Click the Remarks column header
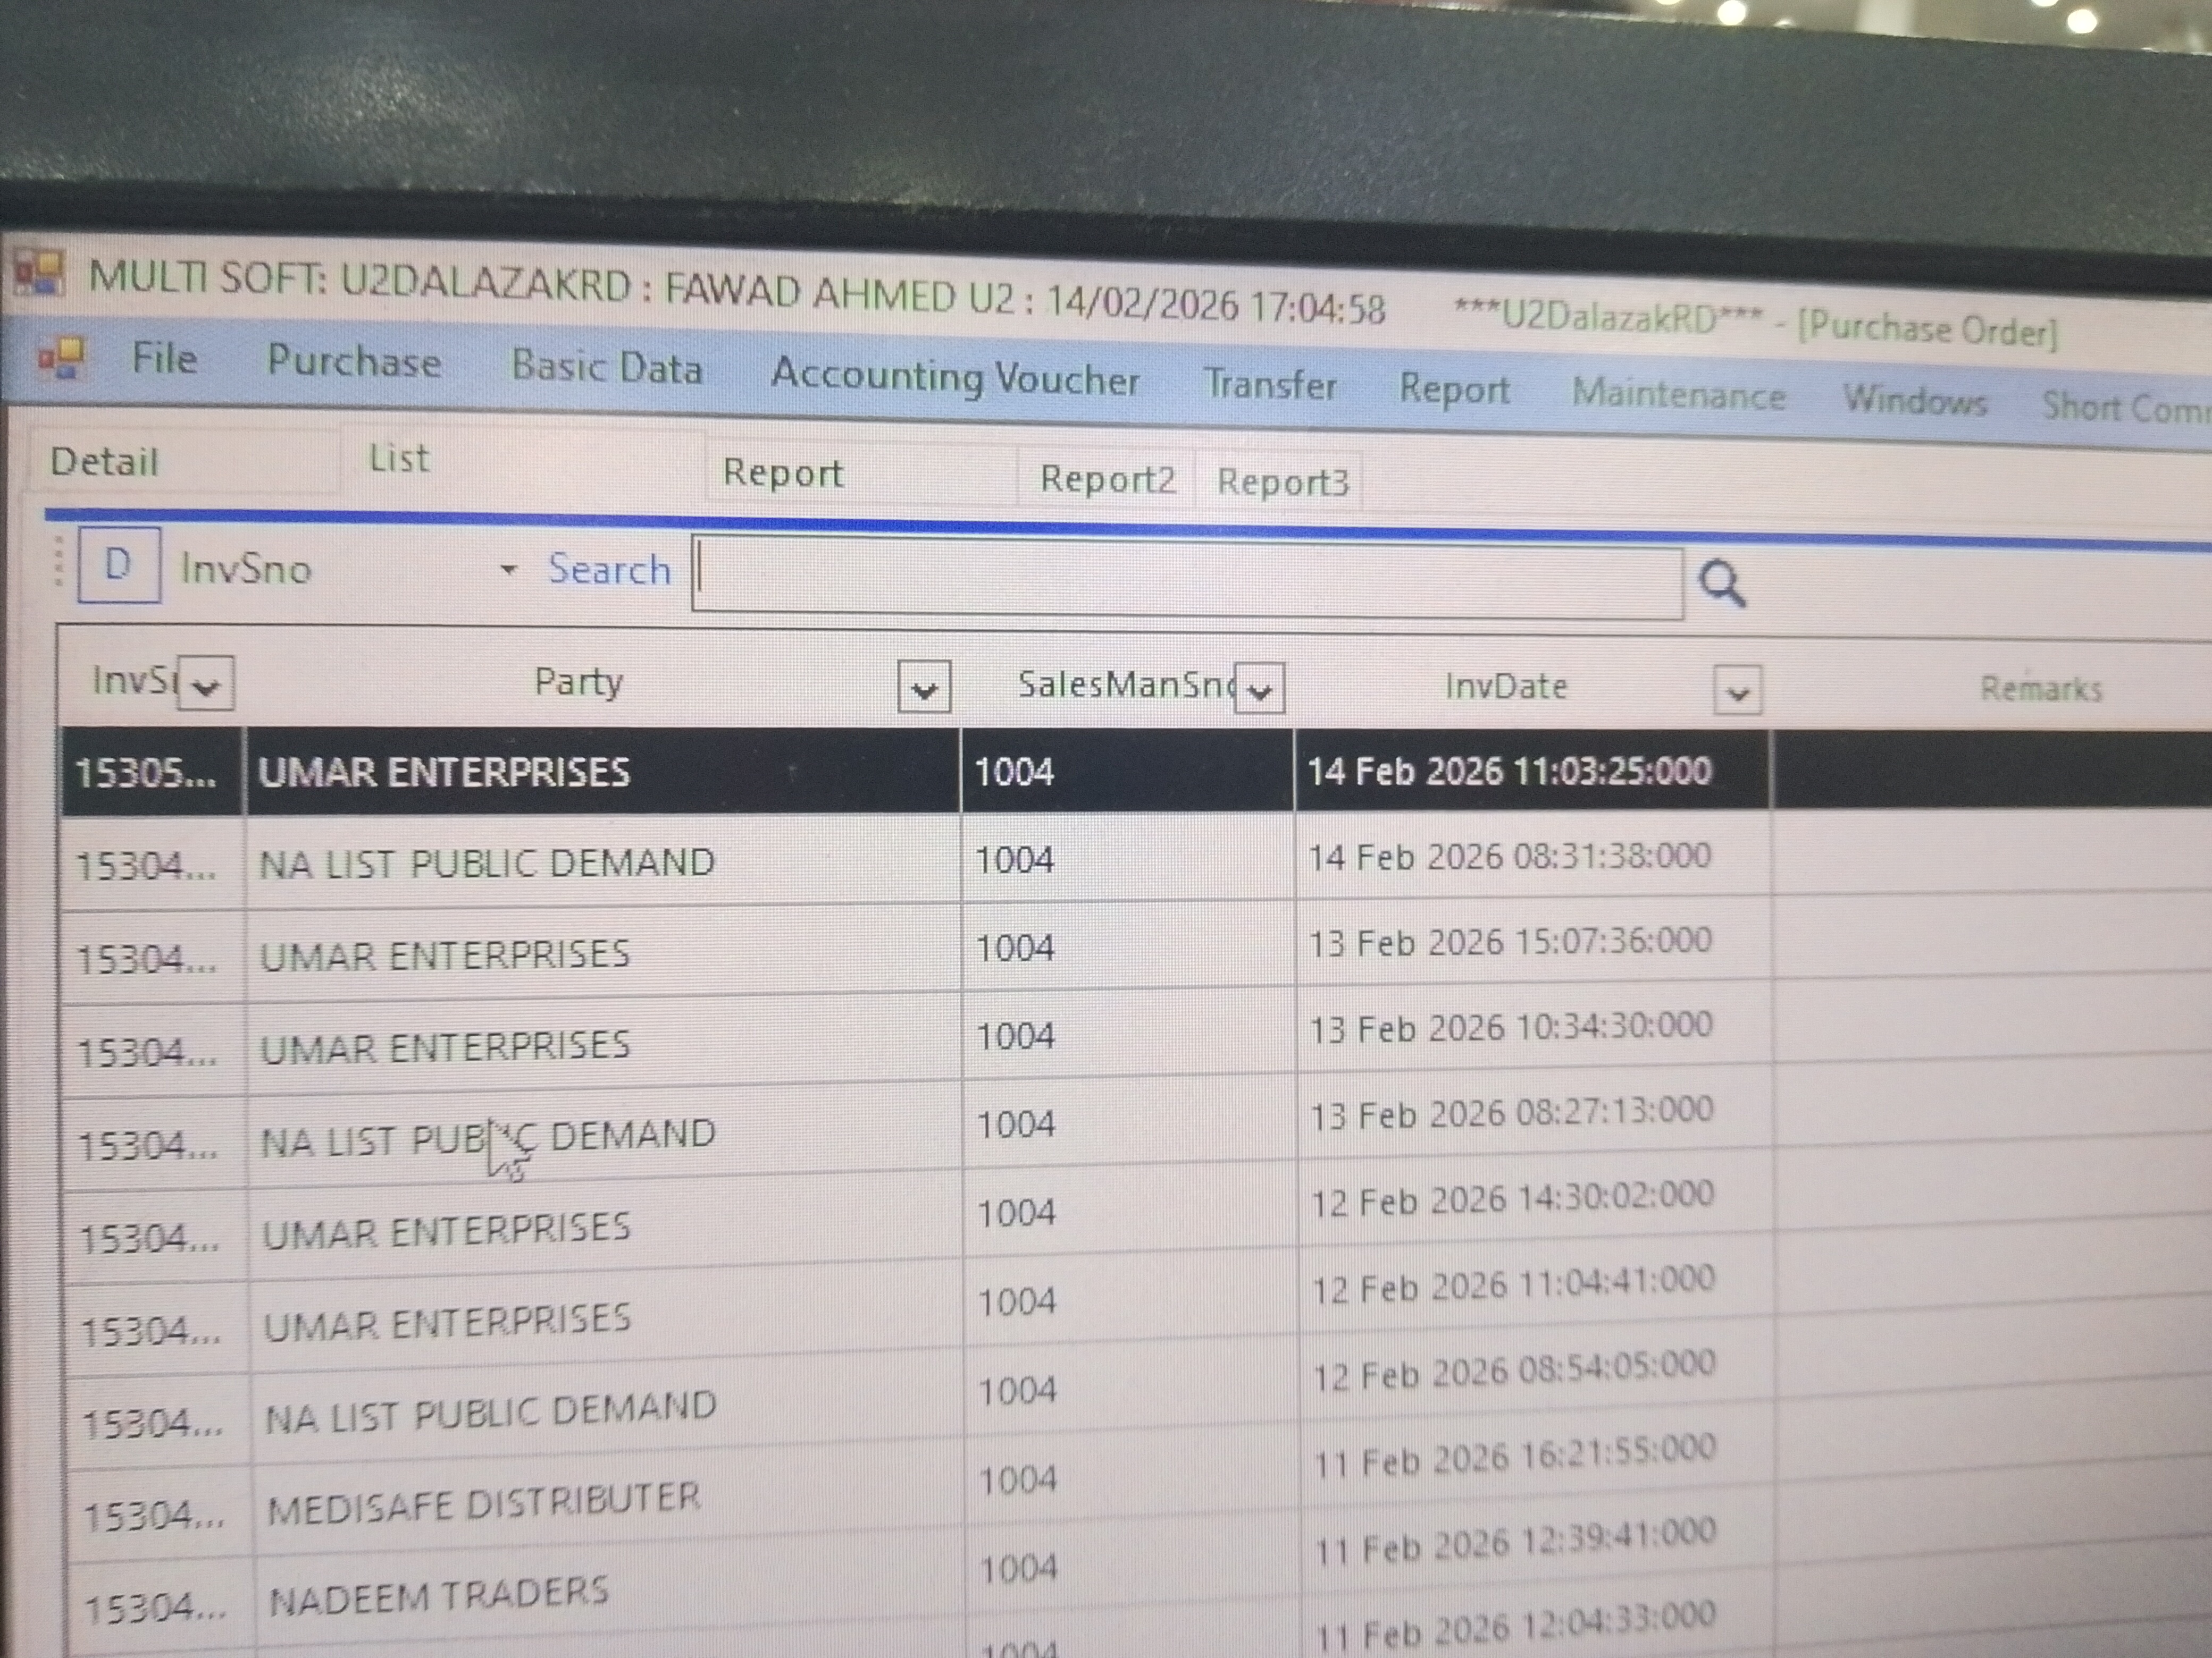 coord(2040,689)
